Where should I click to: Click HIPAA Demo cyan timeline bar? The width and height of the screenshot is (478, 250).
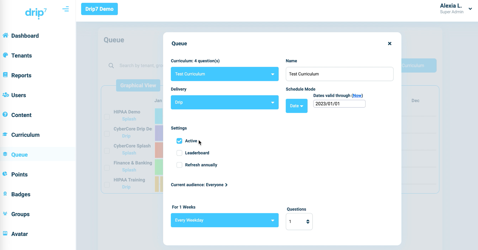[159, 116]
